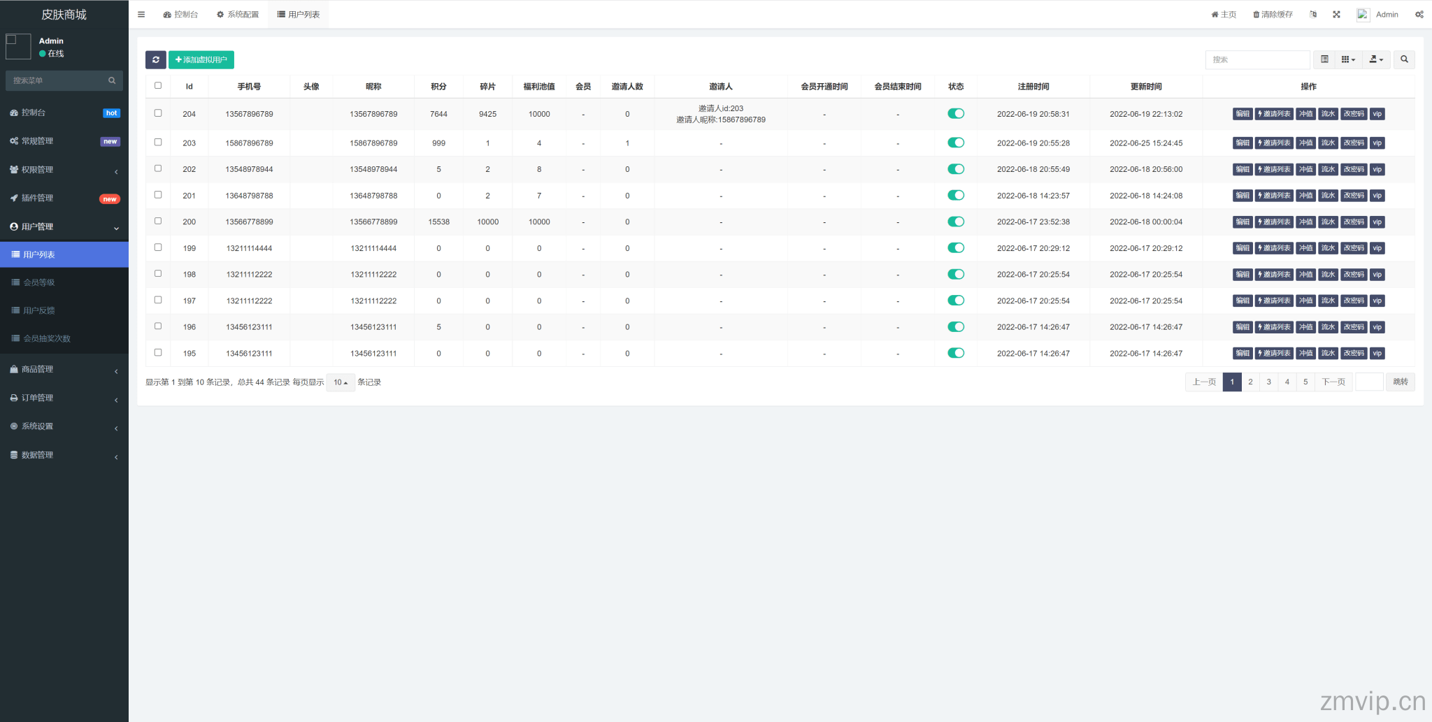Screen dimensions: 1432x722
Task: Click 清除缓存 trash icon link
Action: click(1273, 14)
